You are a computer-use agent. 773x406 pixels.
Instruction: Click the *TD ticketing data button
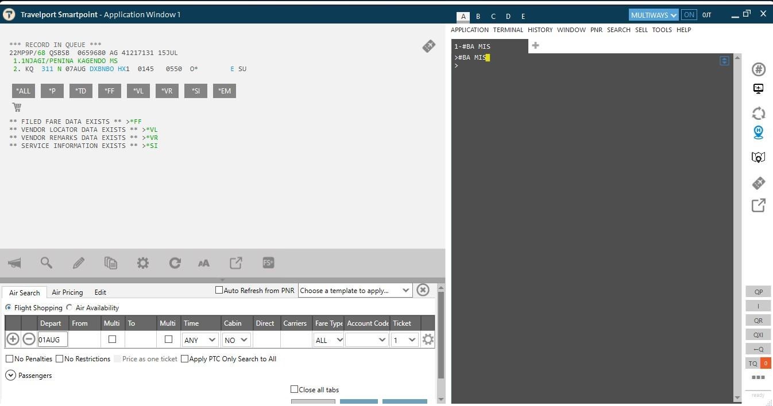point(81,91)
